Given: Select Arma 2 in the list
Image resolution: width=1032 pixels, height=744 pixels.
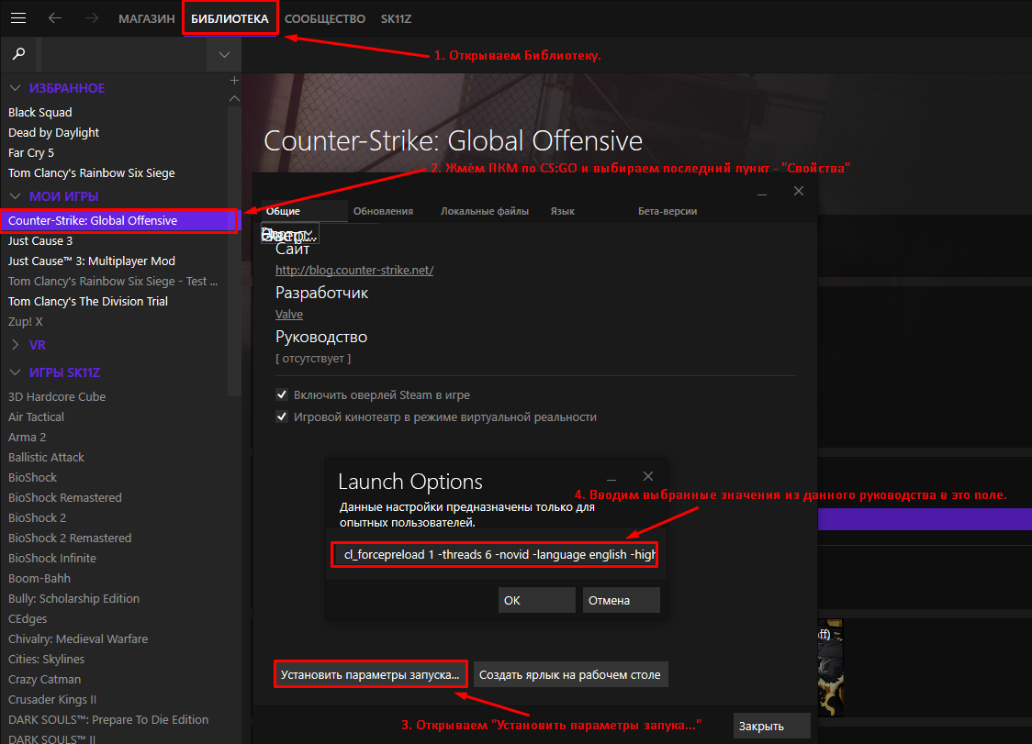Looking at the screenshot, I should click(x=27, y=438).
